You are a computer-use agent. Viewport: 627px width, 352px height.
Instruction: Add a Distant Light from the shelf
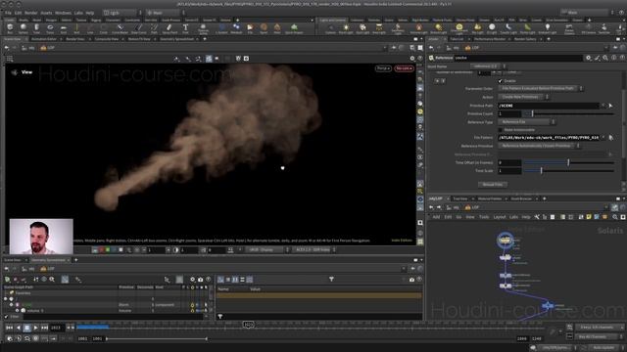[439, 28]
